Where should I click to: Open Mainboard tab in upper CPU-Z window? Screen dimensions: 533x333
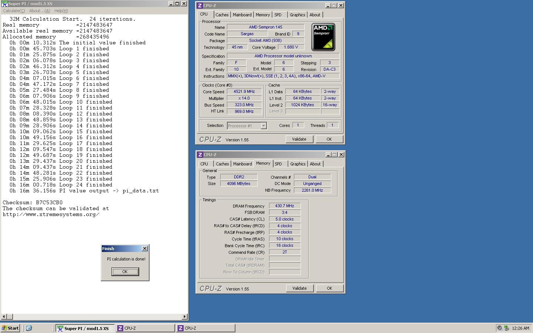click(x=242, y=15)
